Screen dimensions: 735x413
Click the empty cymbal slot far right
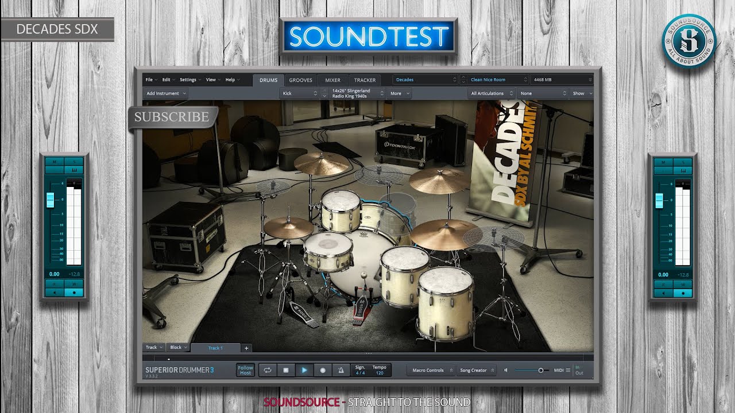click(493, 237)
